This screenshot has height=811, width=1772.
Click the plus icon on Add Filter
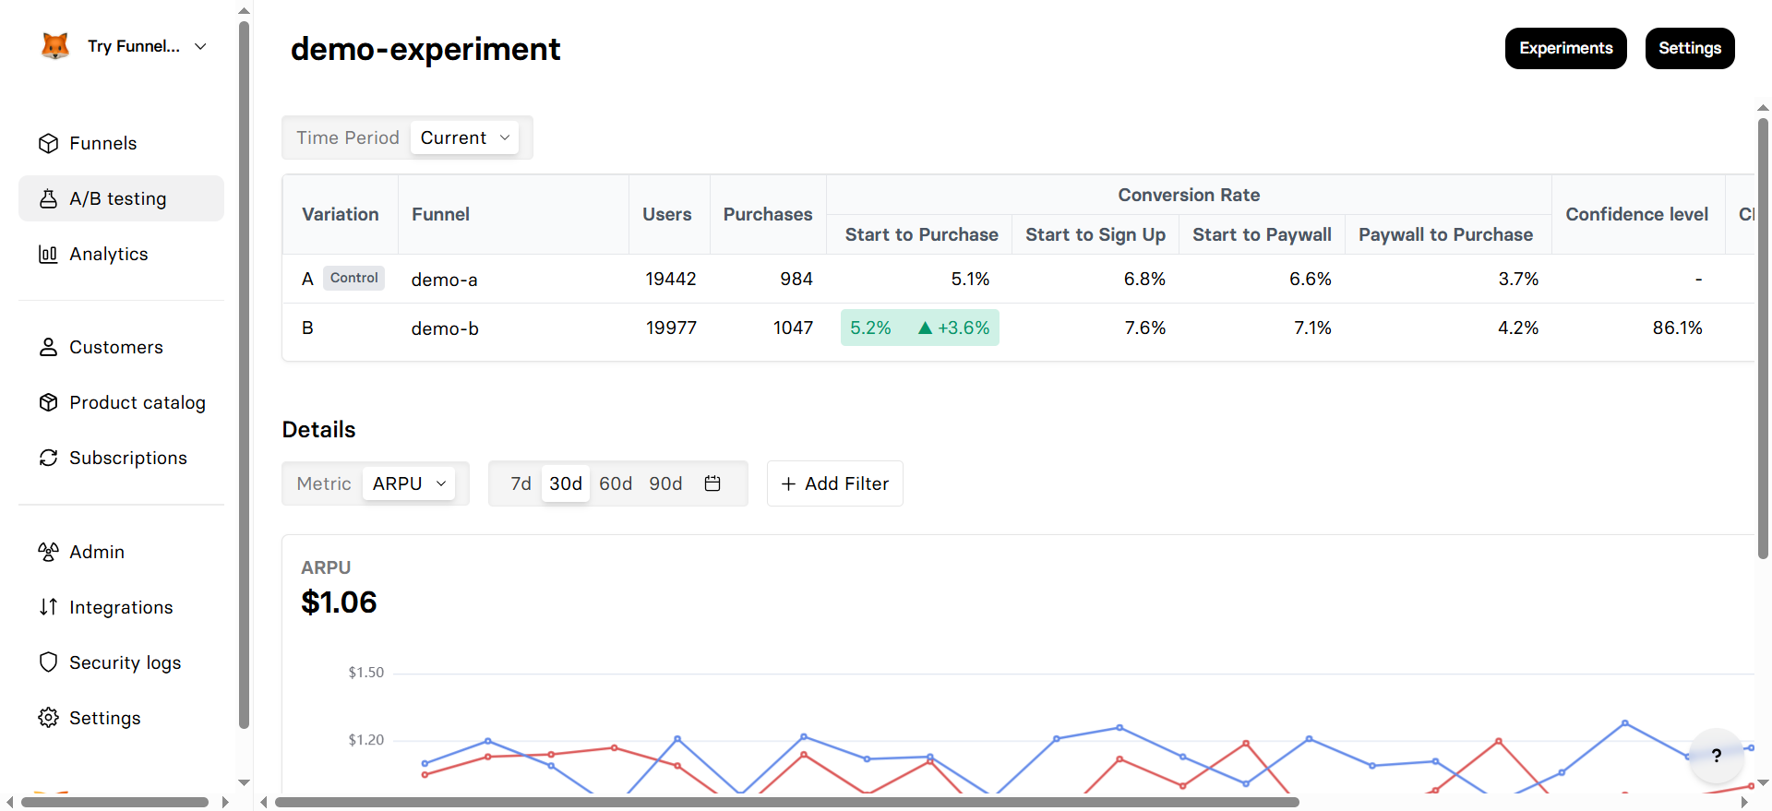coord(788,483)
